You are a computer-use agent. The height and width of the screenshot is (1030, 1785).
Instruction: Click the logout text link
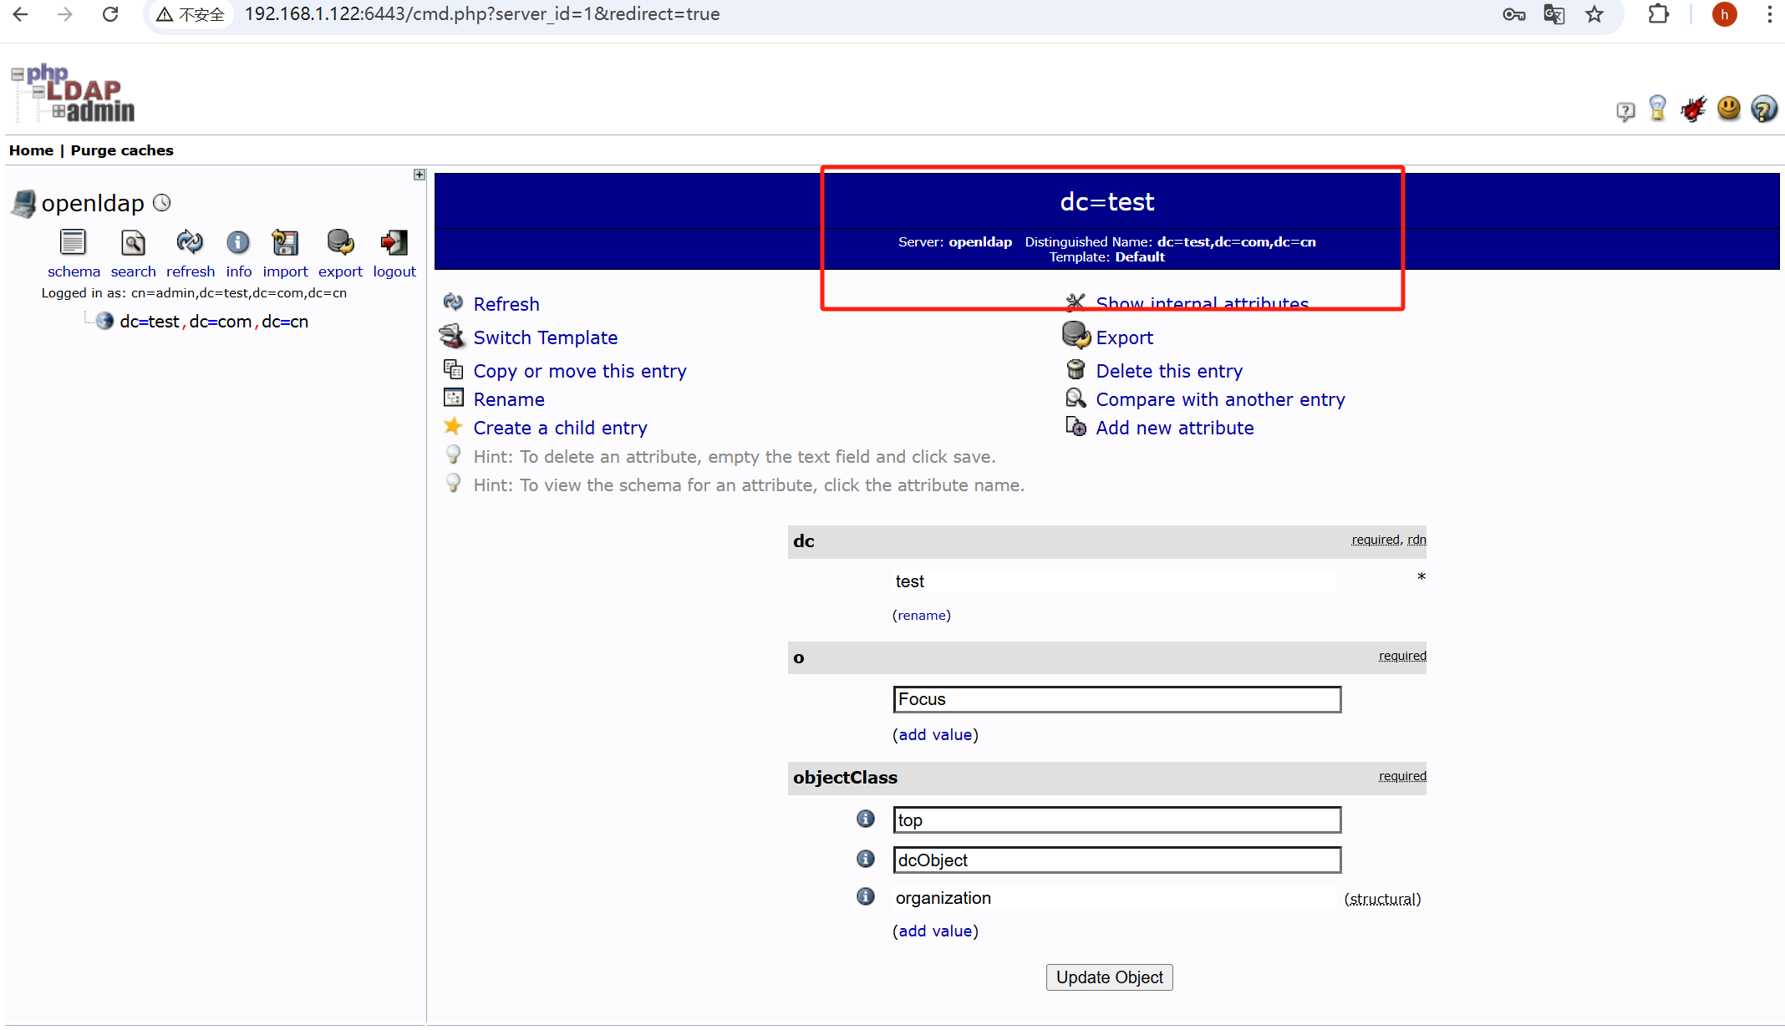[x=394, y=271]
